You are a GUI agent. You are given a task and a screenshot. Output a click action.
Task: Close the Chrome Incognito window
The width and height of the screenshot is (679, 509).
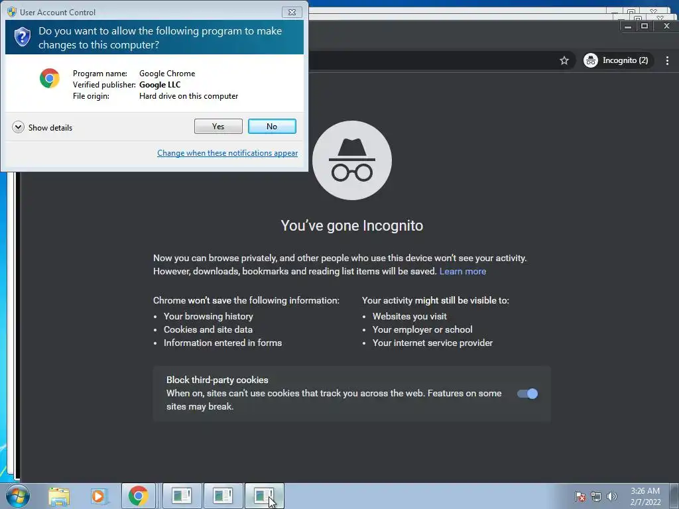click(666, 27)
